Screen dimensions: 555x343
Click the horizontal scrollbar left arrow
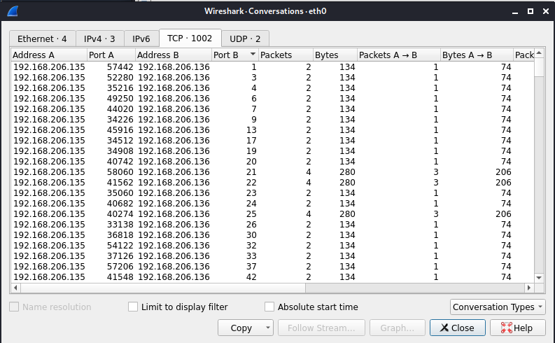coord(15,288)
